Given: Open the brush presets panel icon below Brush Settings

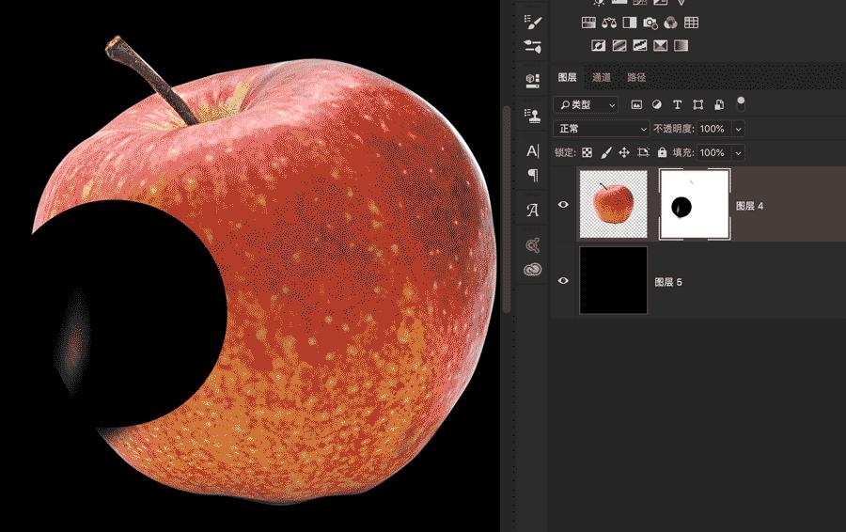Looking at the screenshot, I should click(x=533, y=46).
